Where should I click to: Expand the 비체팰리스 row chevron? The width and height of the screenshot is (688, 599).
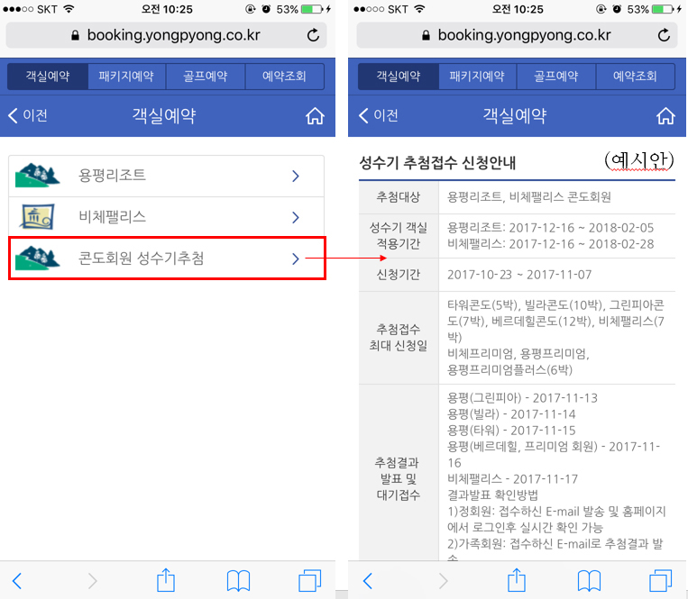(x=296, y=217)
